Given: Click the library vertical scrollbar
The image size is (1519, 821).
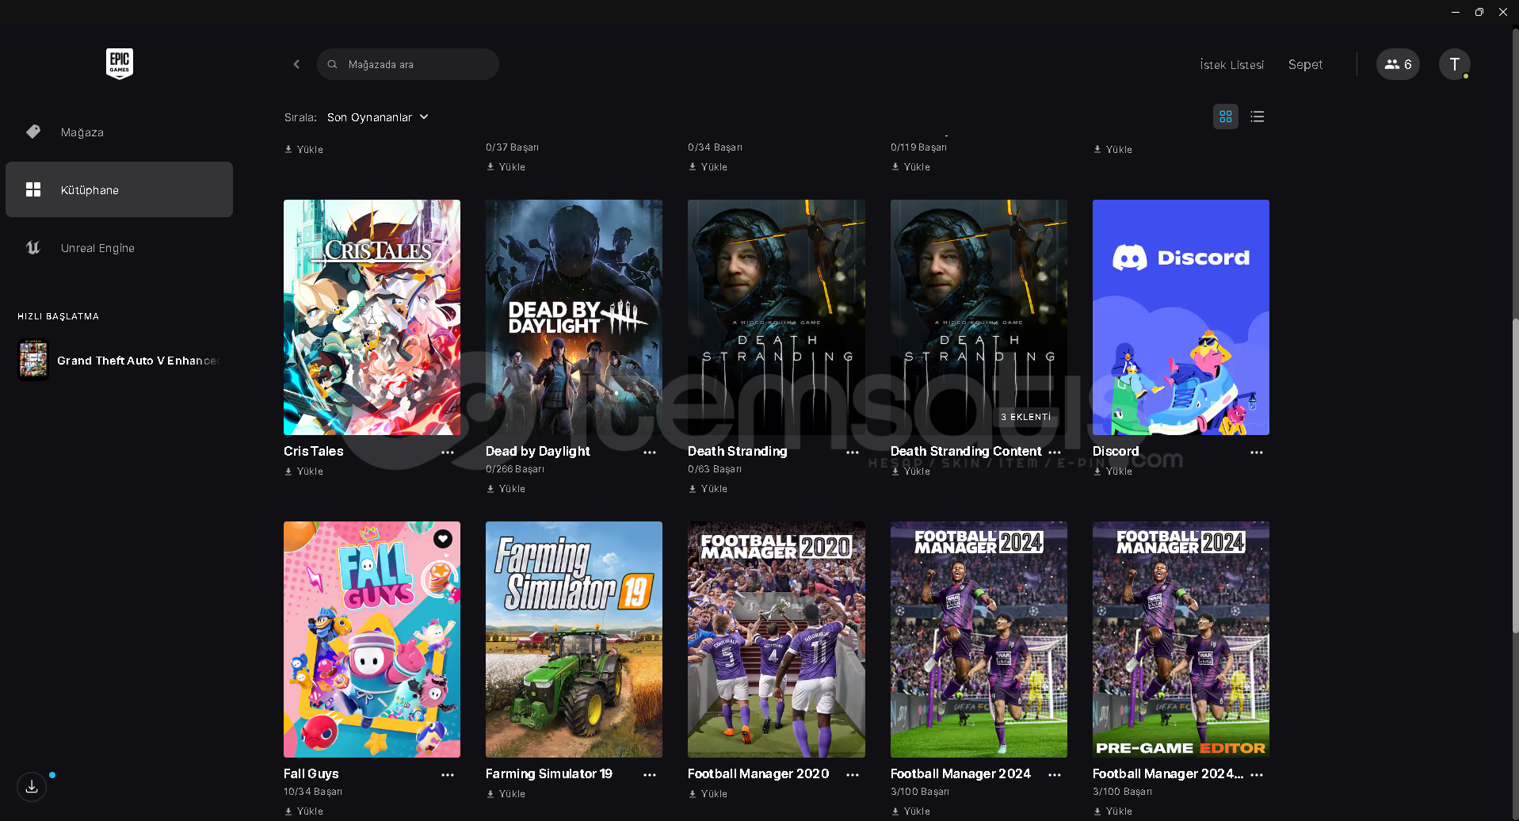Looking at the screenshot, I should click(1514, 475).
